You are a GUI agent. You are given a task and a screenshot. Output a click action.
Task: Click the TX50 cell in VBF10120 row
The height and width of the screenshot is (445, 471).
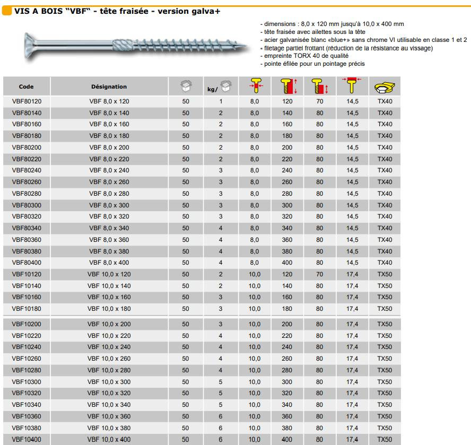click(x=385, y=274)
